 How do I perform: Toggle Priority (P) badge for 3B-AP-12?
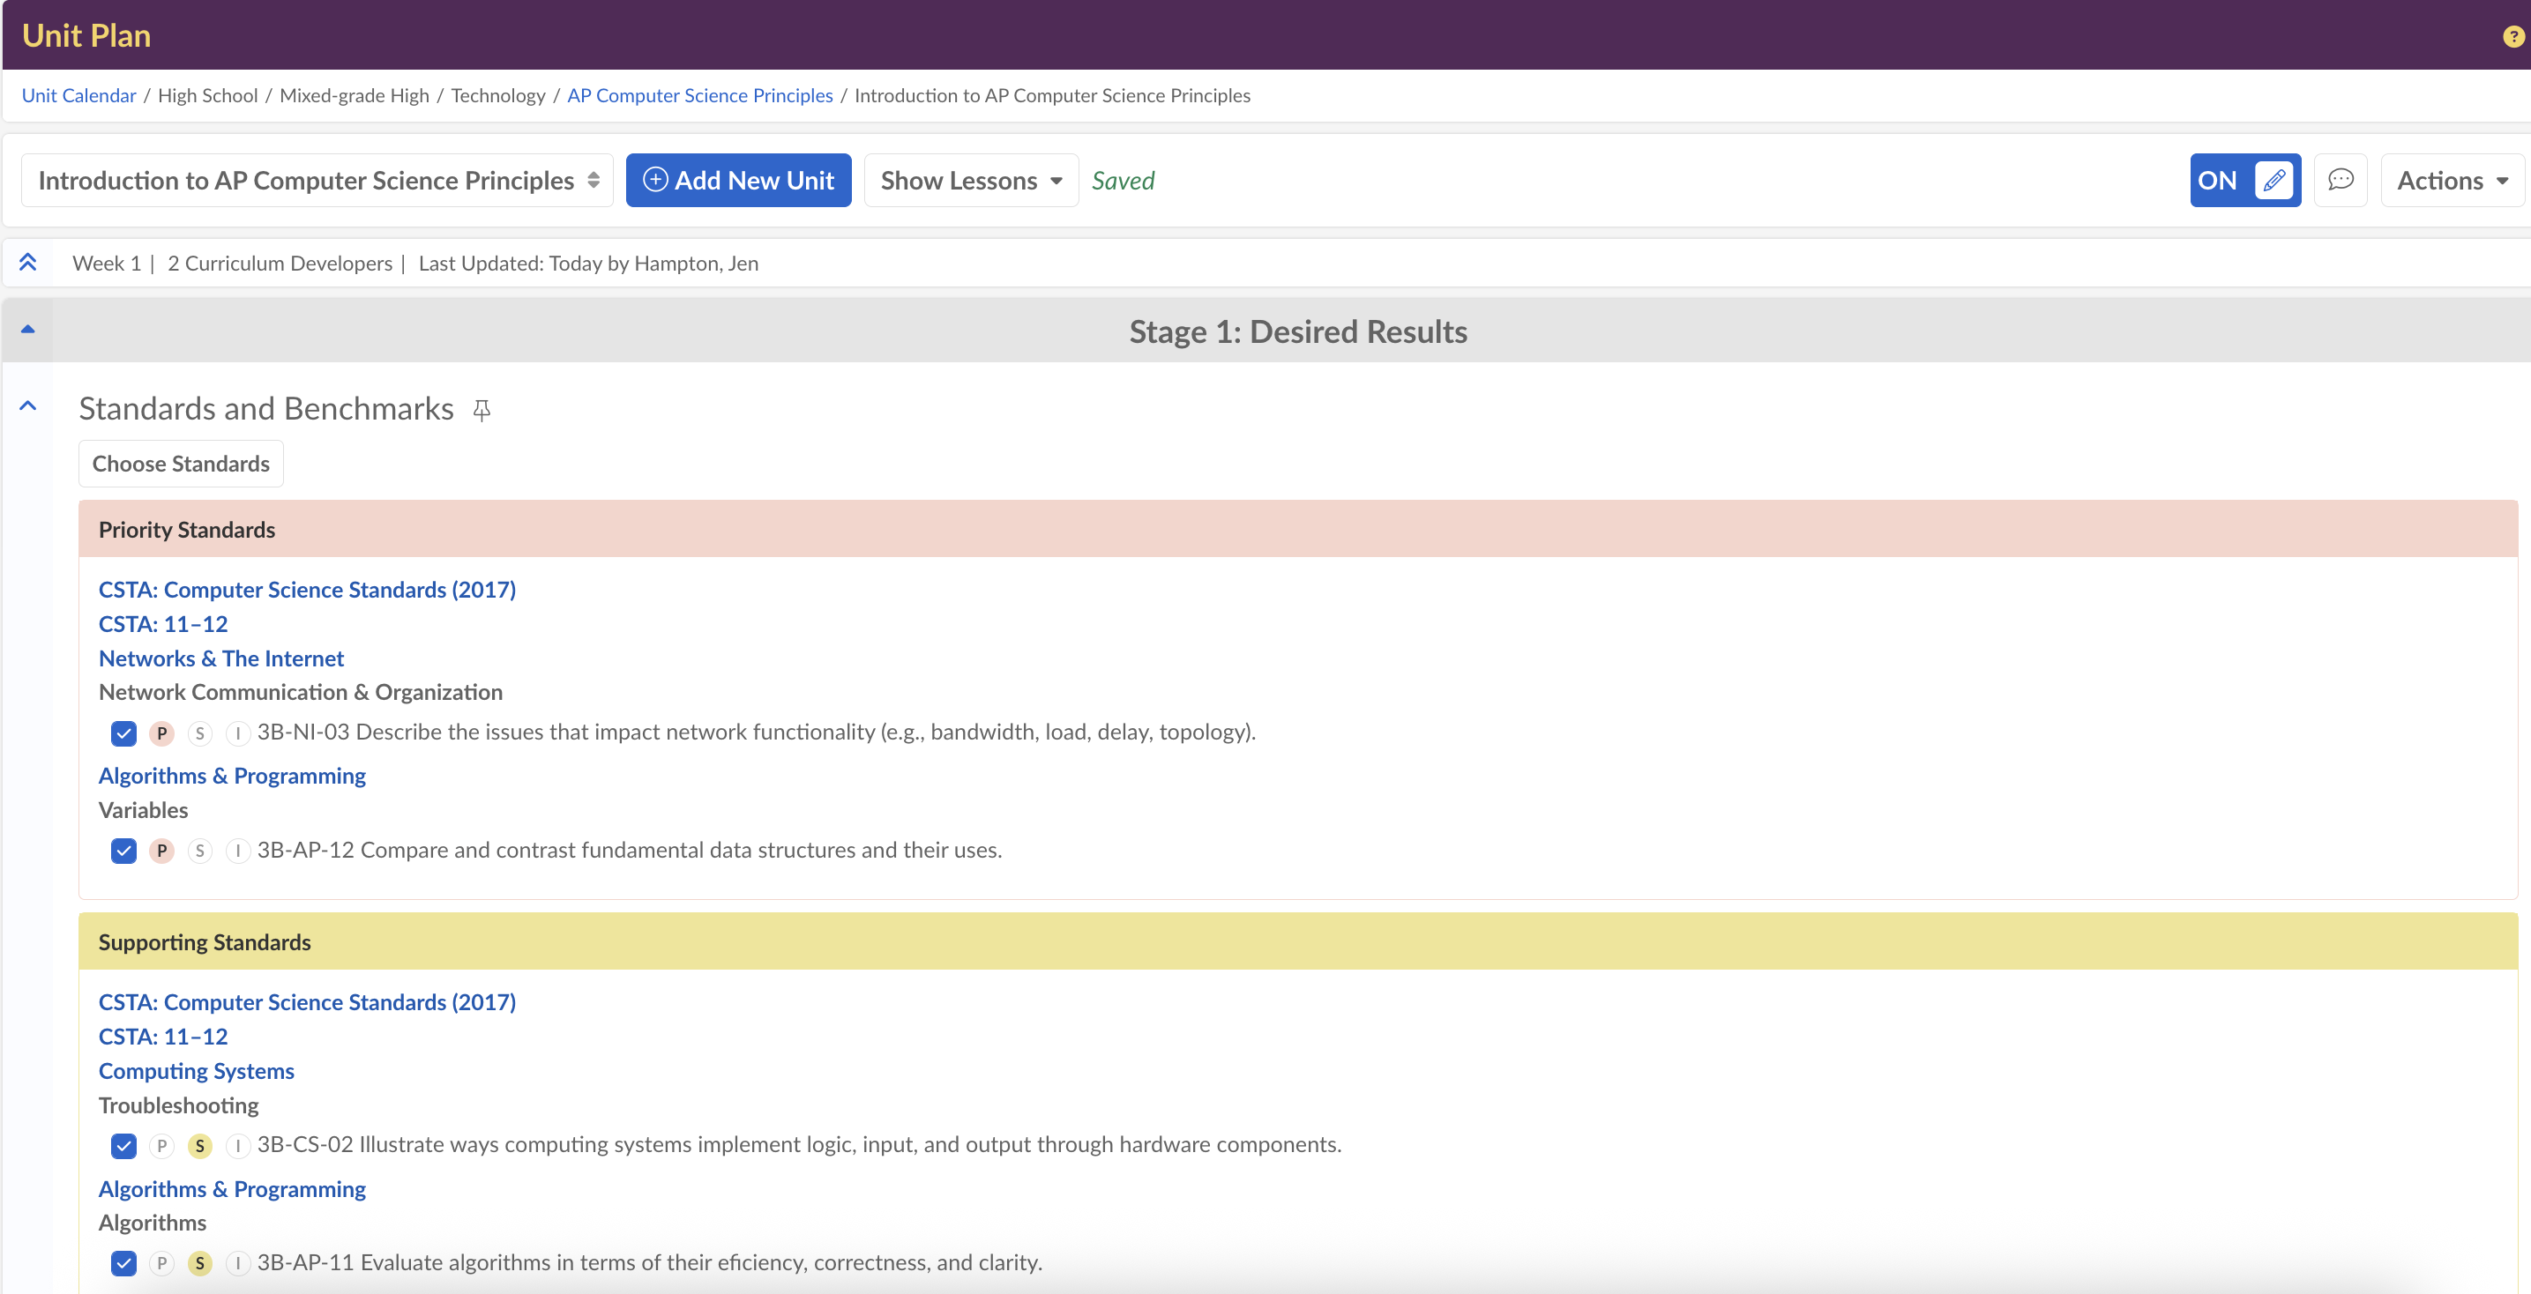[x=162, y=851]
